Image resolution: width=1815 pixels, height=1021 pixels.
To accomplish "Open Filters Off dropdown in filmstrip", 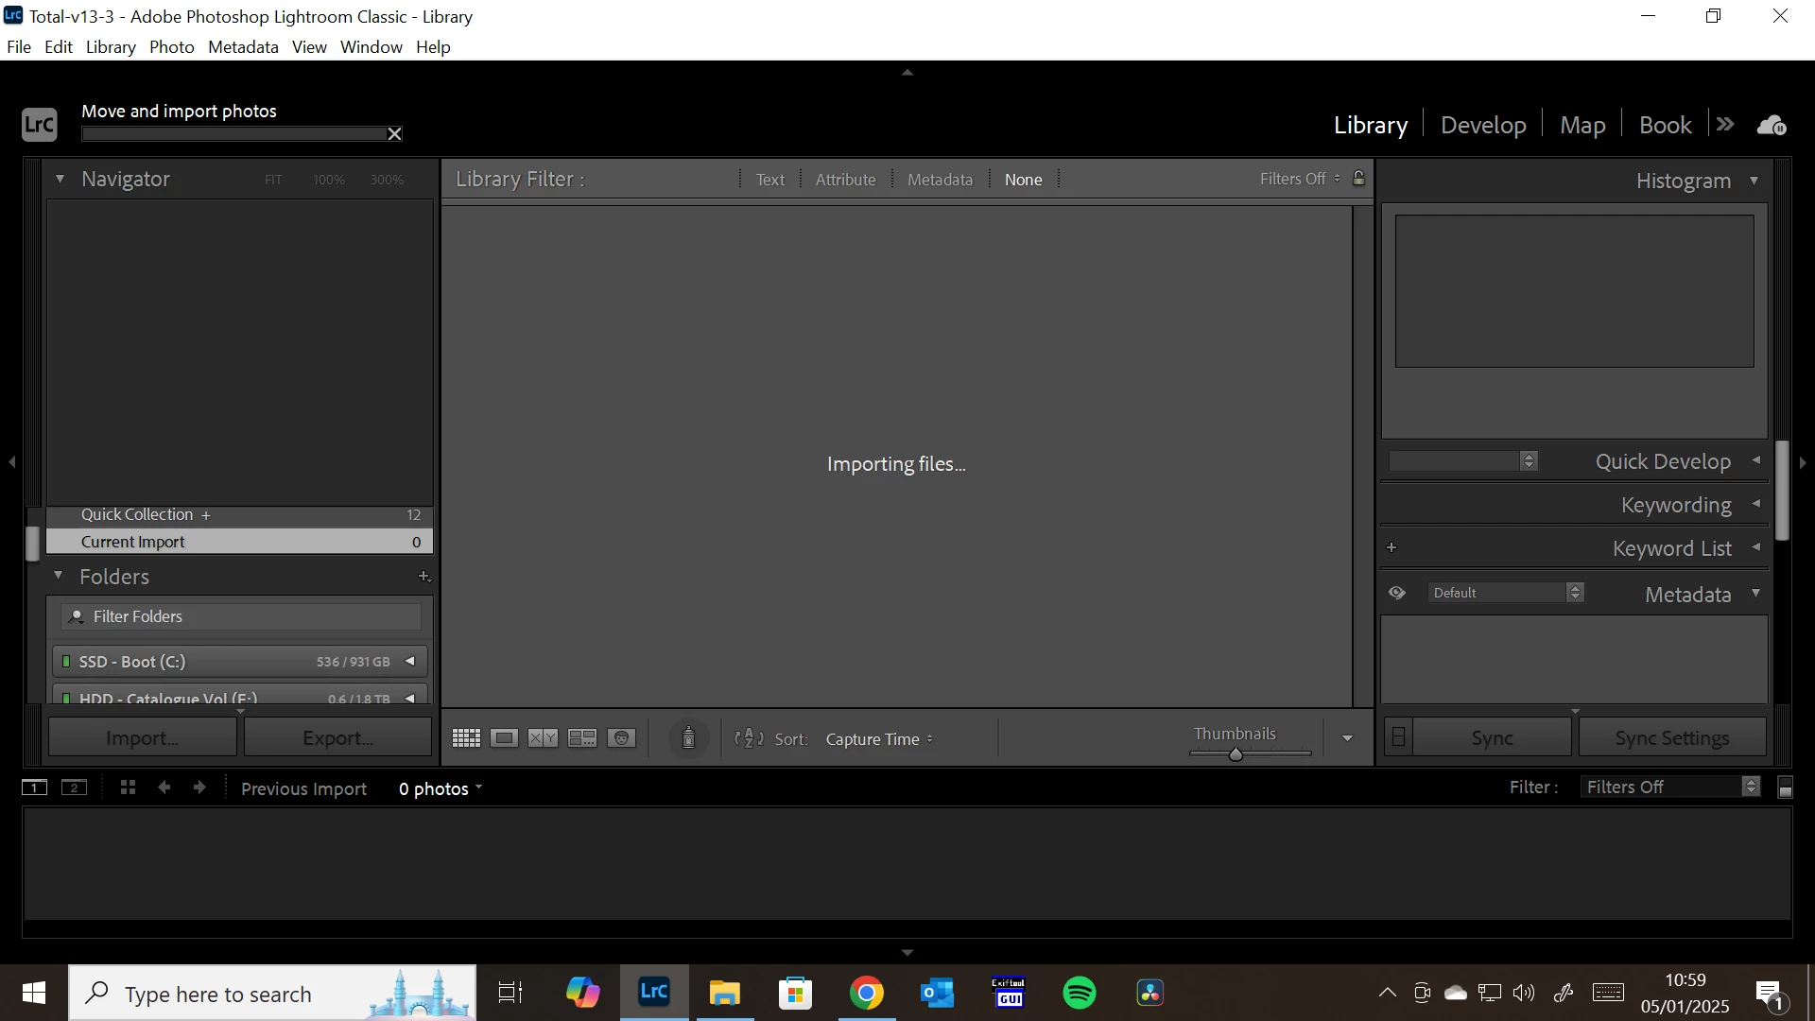I will pyautogui.click(x=1670, y=787).
